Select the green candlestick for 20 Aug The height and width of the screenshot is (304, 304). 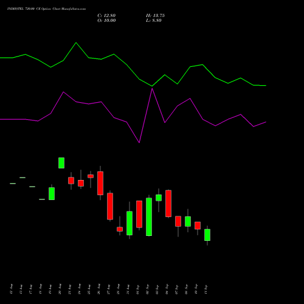pyautogui.click(x=61, y=163)
